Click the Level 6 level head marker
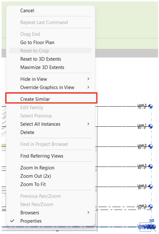The height and width of the screenshot is (234, 159). click(x=150, y=147)
